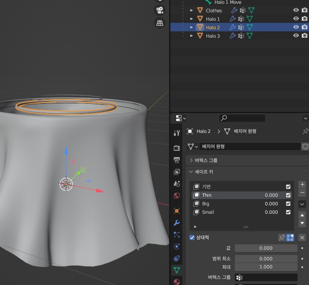
Task: Click mesh data icon on Clothes row
Action: point(251,10)
